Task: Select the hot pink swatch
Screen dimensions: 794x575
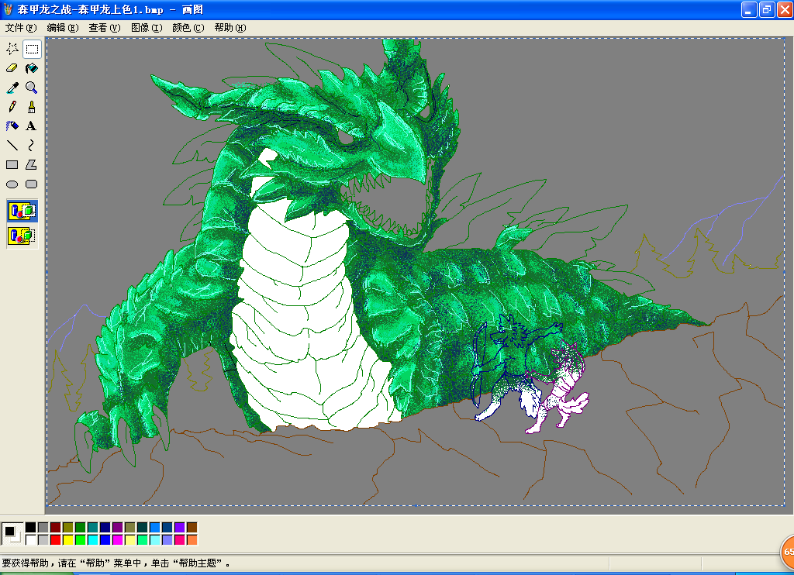Action: click(x=180, y=539)
